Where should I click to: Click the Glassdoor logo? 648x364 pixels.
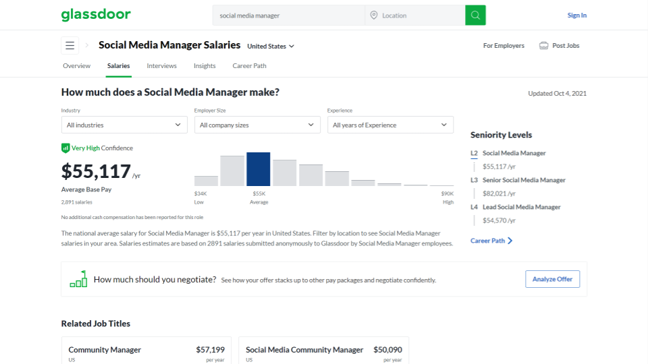[x=96, y=14]
